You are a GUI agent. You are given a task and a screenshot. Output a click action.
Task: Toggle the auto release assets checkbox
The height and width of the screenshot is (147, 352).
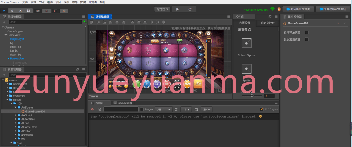click(x=307, y=32)
